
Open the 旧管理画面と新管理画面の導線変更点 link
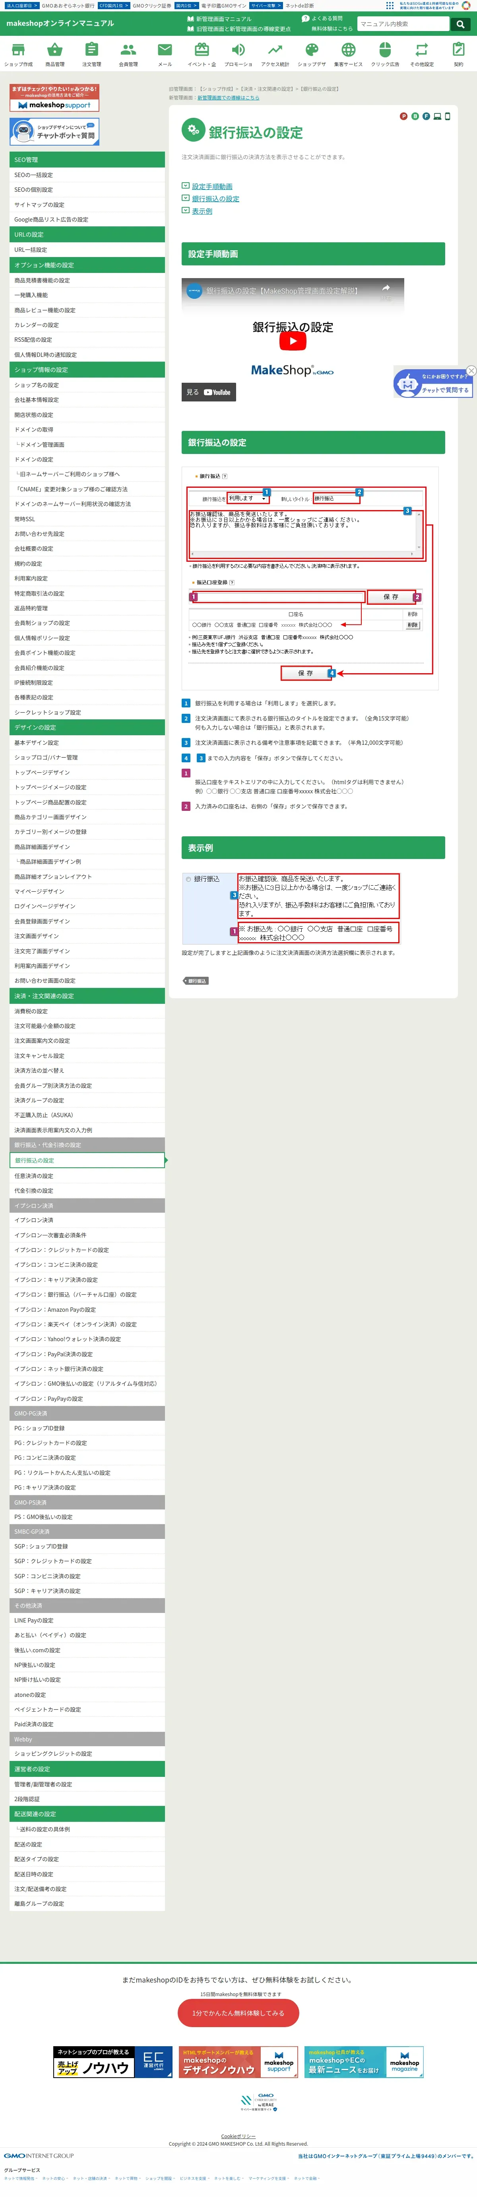(243, 29)
